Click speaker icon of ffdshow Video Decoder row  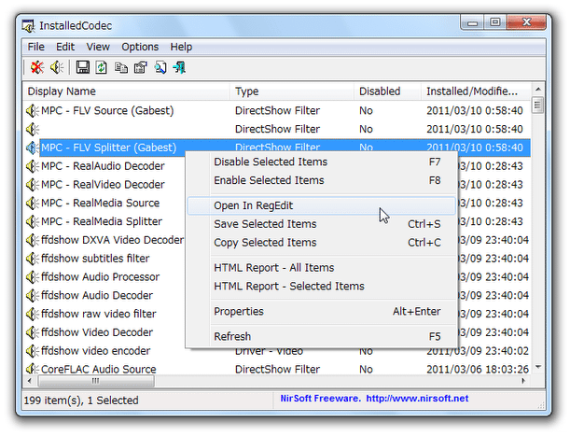coord(33,332)
